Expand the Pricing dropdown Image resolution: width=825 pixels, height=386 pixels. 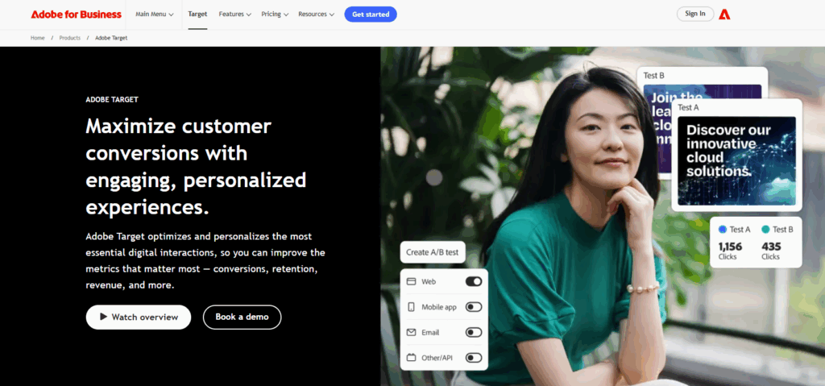[275, 15]
